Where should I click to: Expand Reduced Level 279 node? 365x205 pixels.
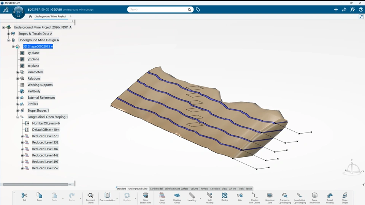click(22, 136)
